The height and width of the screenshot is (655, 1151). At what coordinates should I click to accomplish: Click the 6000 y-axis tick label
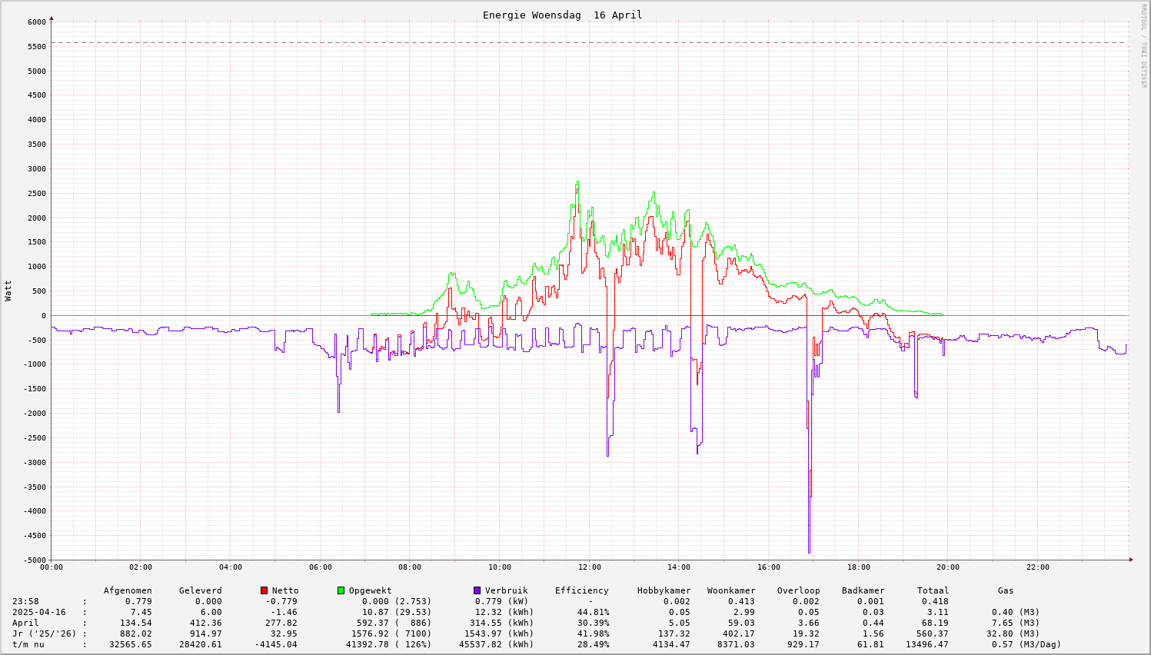click(37, 22)
